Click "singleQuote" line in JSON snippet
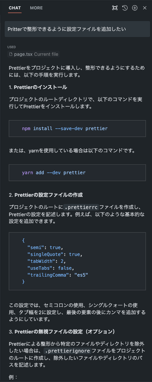 [x=55, y=254]
